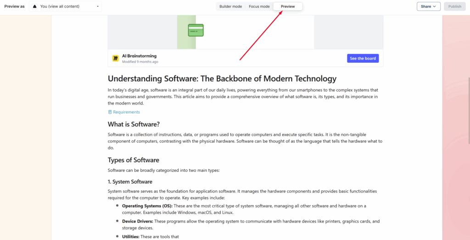Open the Requirements page link
This screenshot has width=470, height=240.
click(126, 112)
